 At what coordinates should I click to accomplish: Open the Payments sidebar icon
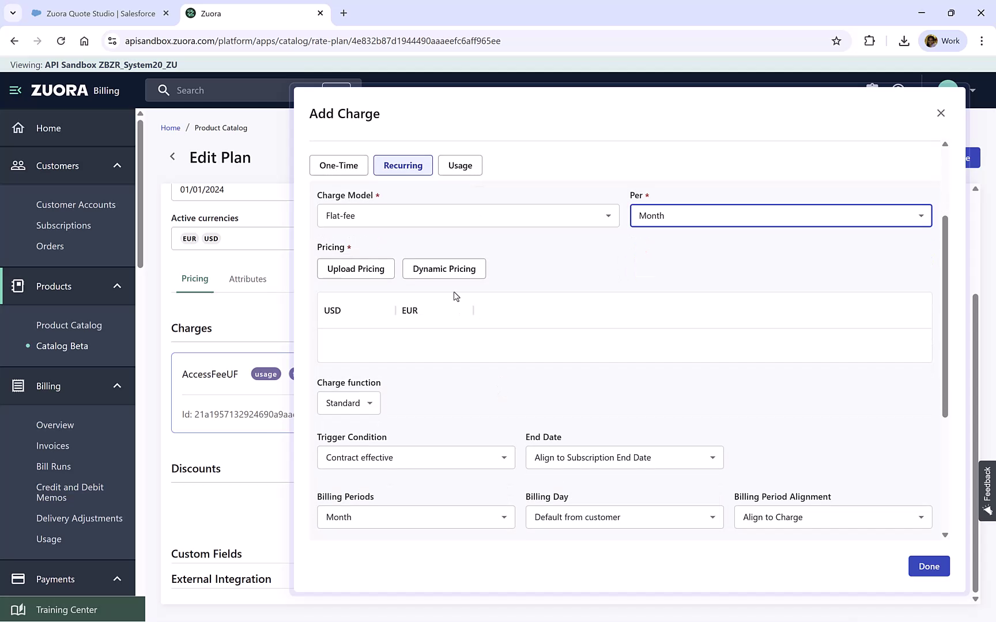[x=19, y=579]
